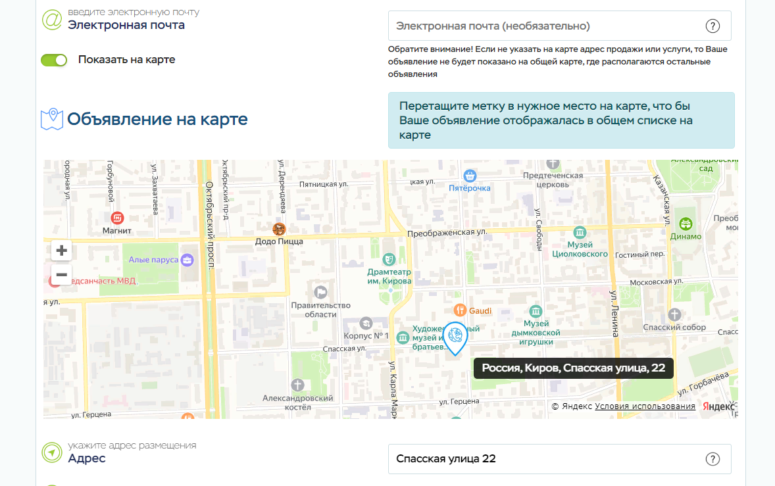Select the Додо Пицца map icon
This screenshot has height=486, width=775.
[280, 229]
